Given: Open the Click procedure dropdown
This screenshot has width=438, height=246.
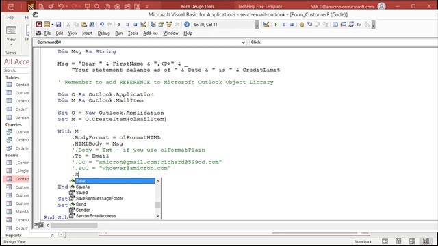Looking at the screenshot, I should pos(344,42).
